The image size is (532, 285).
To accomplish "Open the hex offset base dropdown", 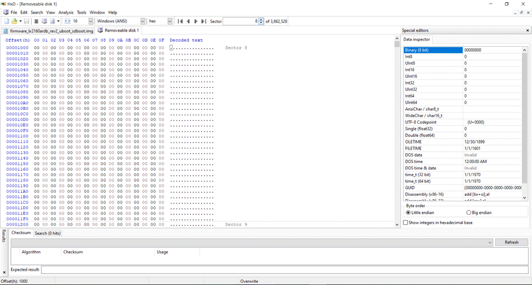I will click(170, 21).
